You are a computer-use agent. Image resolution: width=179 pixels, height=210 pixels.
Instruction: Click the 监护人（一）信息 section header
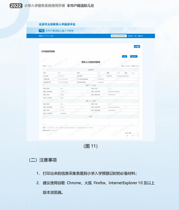[x=91, y=85]
